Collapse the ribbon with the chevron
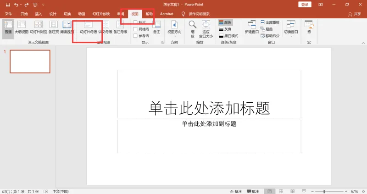The width and height of the screenshot is (367, 194). (363, 43)
